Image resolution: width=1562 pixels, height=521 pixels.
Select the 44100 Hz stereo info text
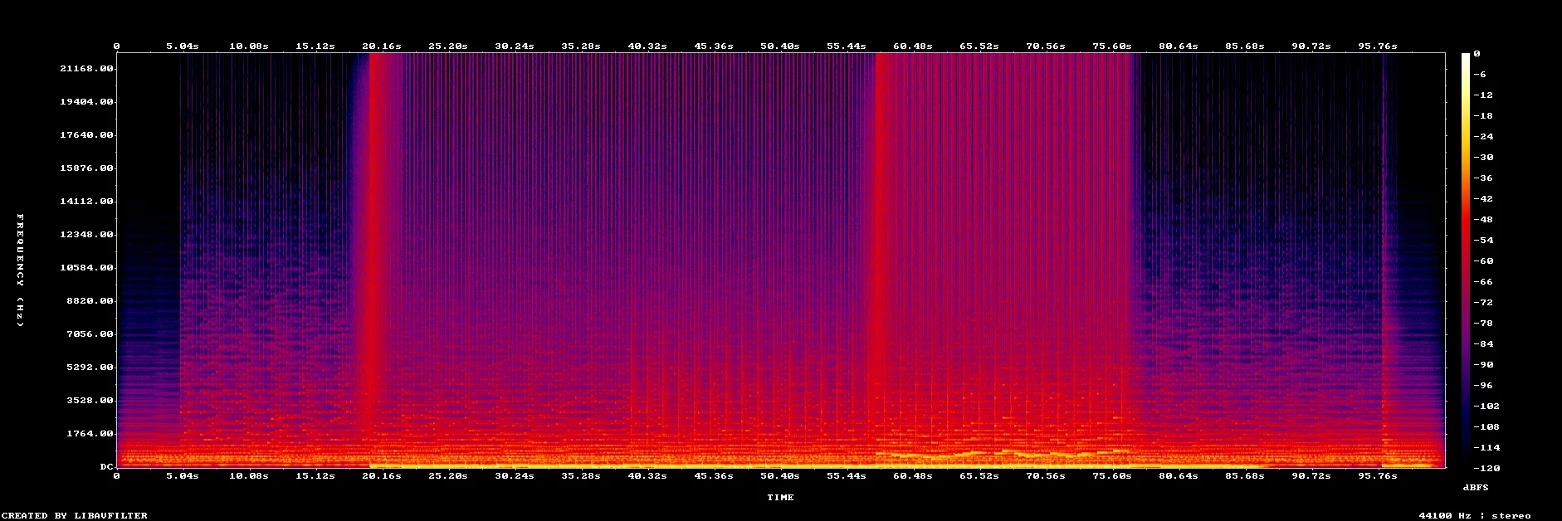[1475, 516]
